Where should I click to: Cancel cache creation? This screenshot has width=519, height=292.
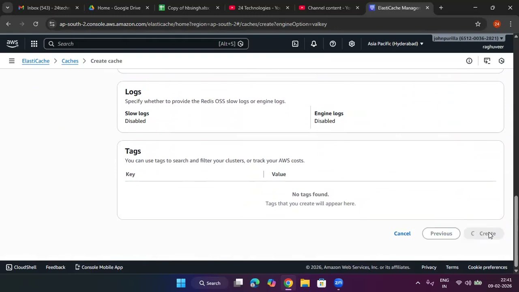point(402,234)
